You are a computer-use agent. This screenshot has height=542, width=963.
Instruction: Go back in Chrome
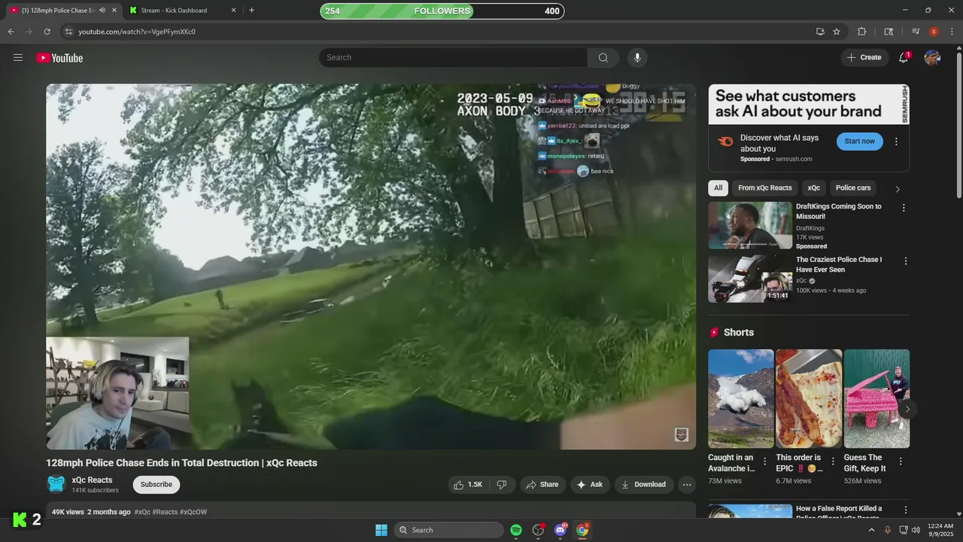11,32
